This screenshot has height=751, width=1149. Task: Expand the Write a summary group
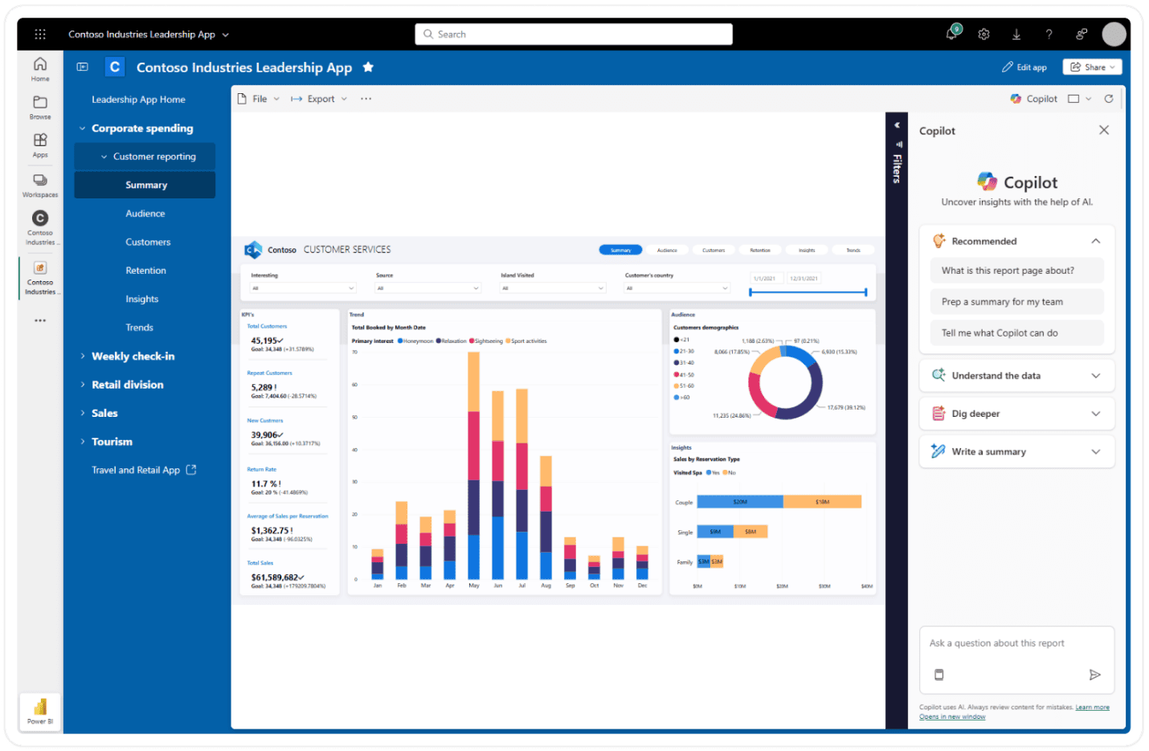pos(1095,452)
